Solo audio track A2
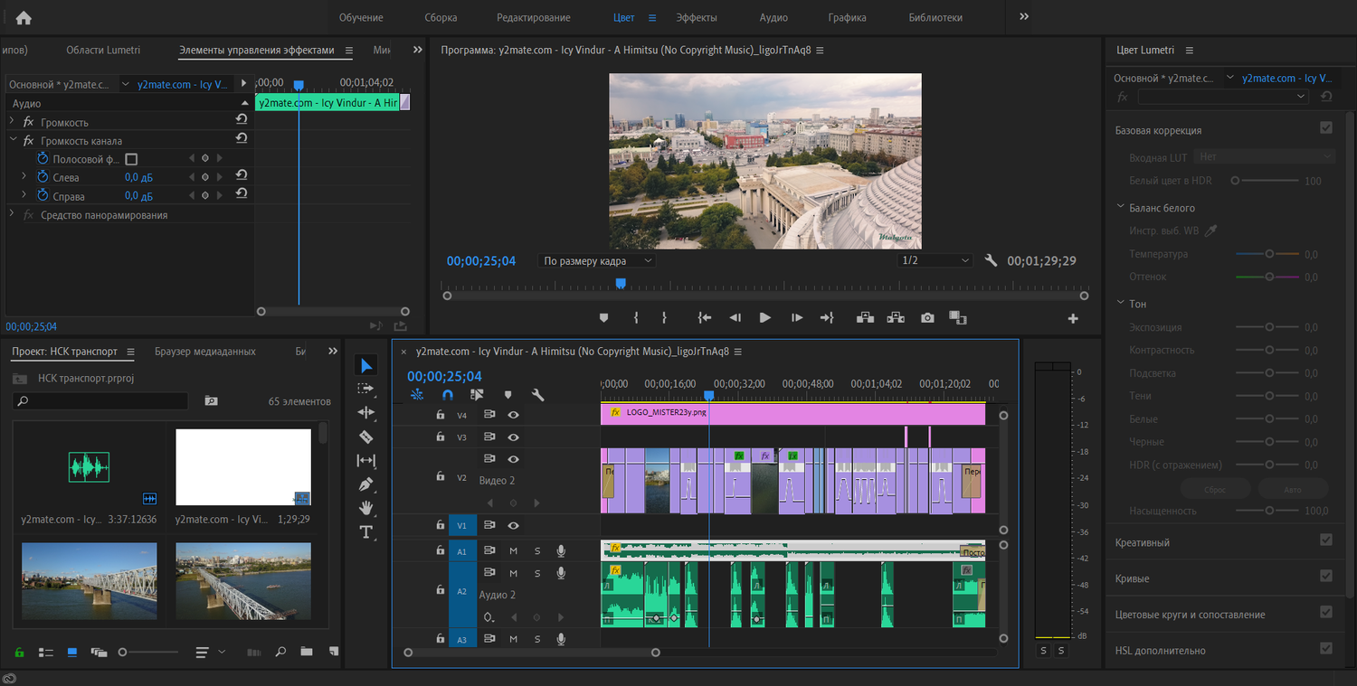The image size is (1357, 686). 536,573
